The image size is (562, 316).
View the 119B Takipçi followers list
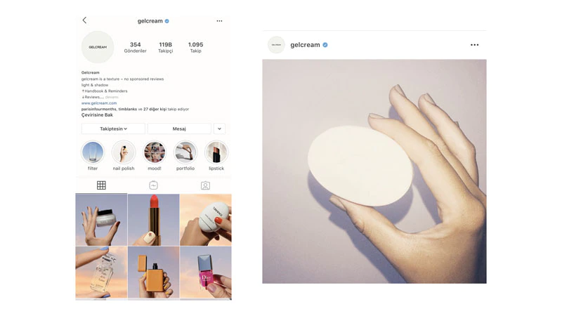click(x=166, y=47)
